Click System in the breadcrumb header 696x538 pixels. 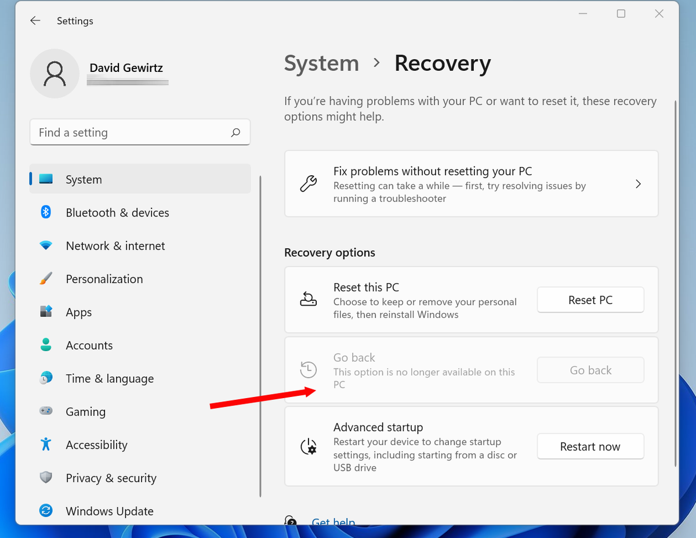[321, 63]
